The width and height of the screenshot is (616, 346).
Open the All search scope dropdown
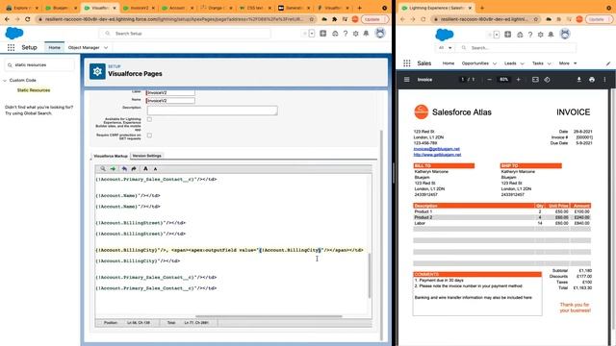point(445,48)
